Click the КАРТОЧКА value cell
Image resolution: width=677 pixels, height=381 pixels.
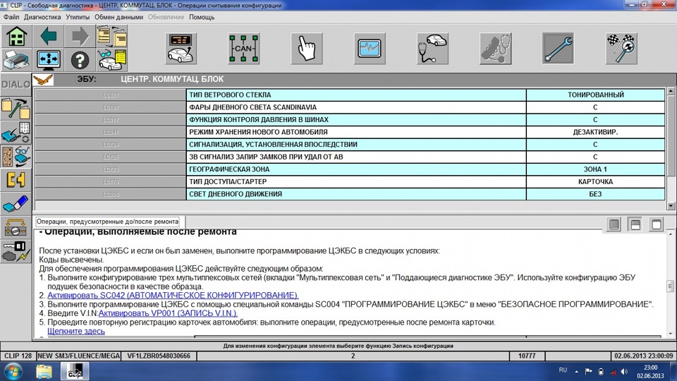[x=595, y=182]
